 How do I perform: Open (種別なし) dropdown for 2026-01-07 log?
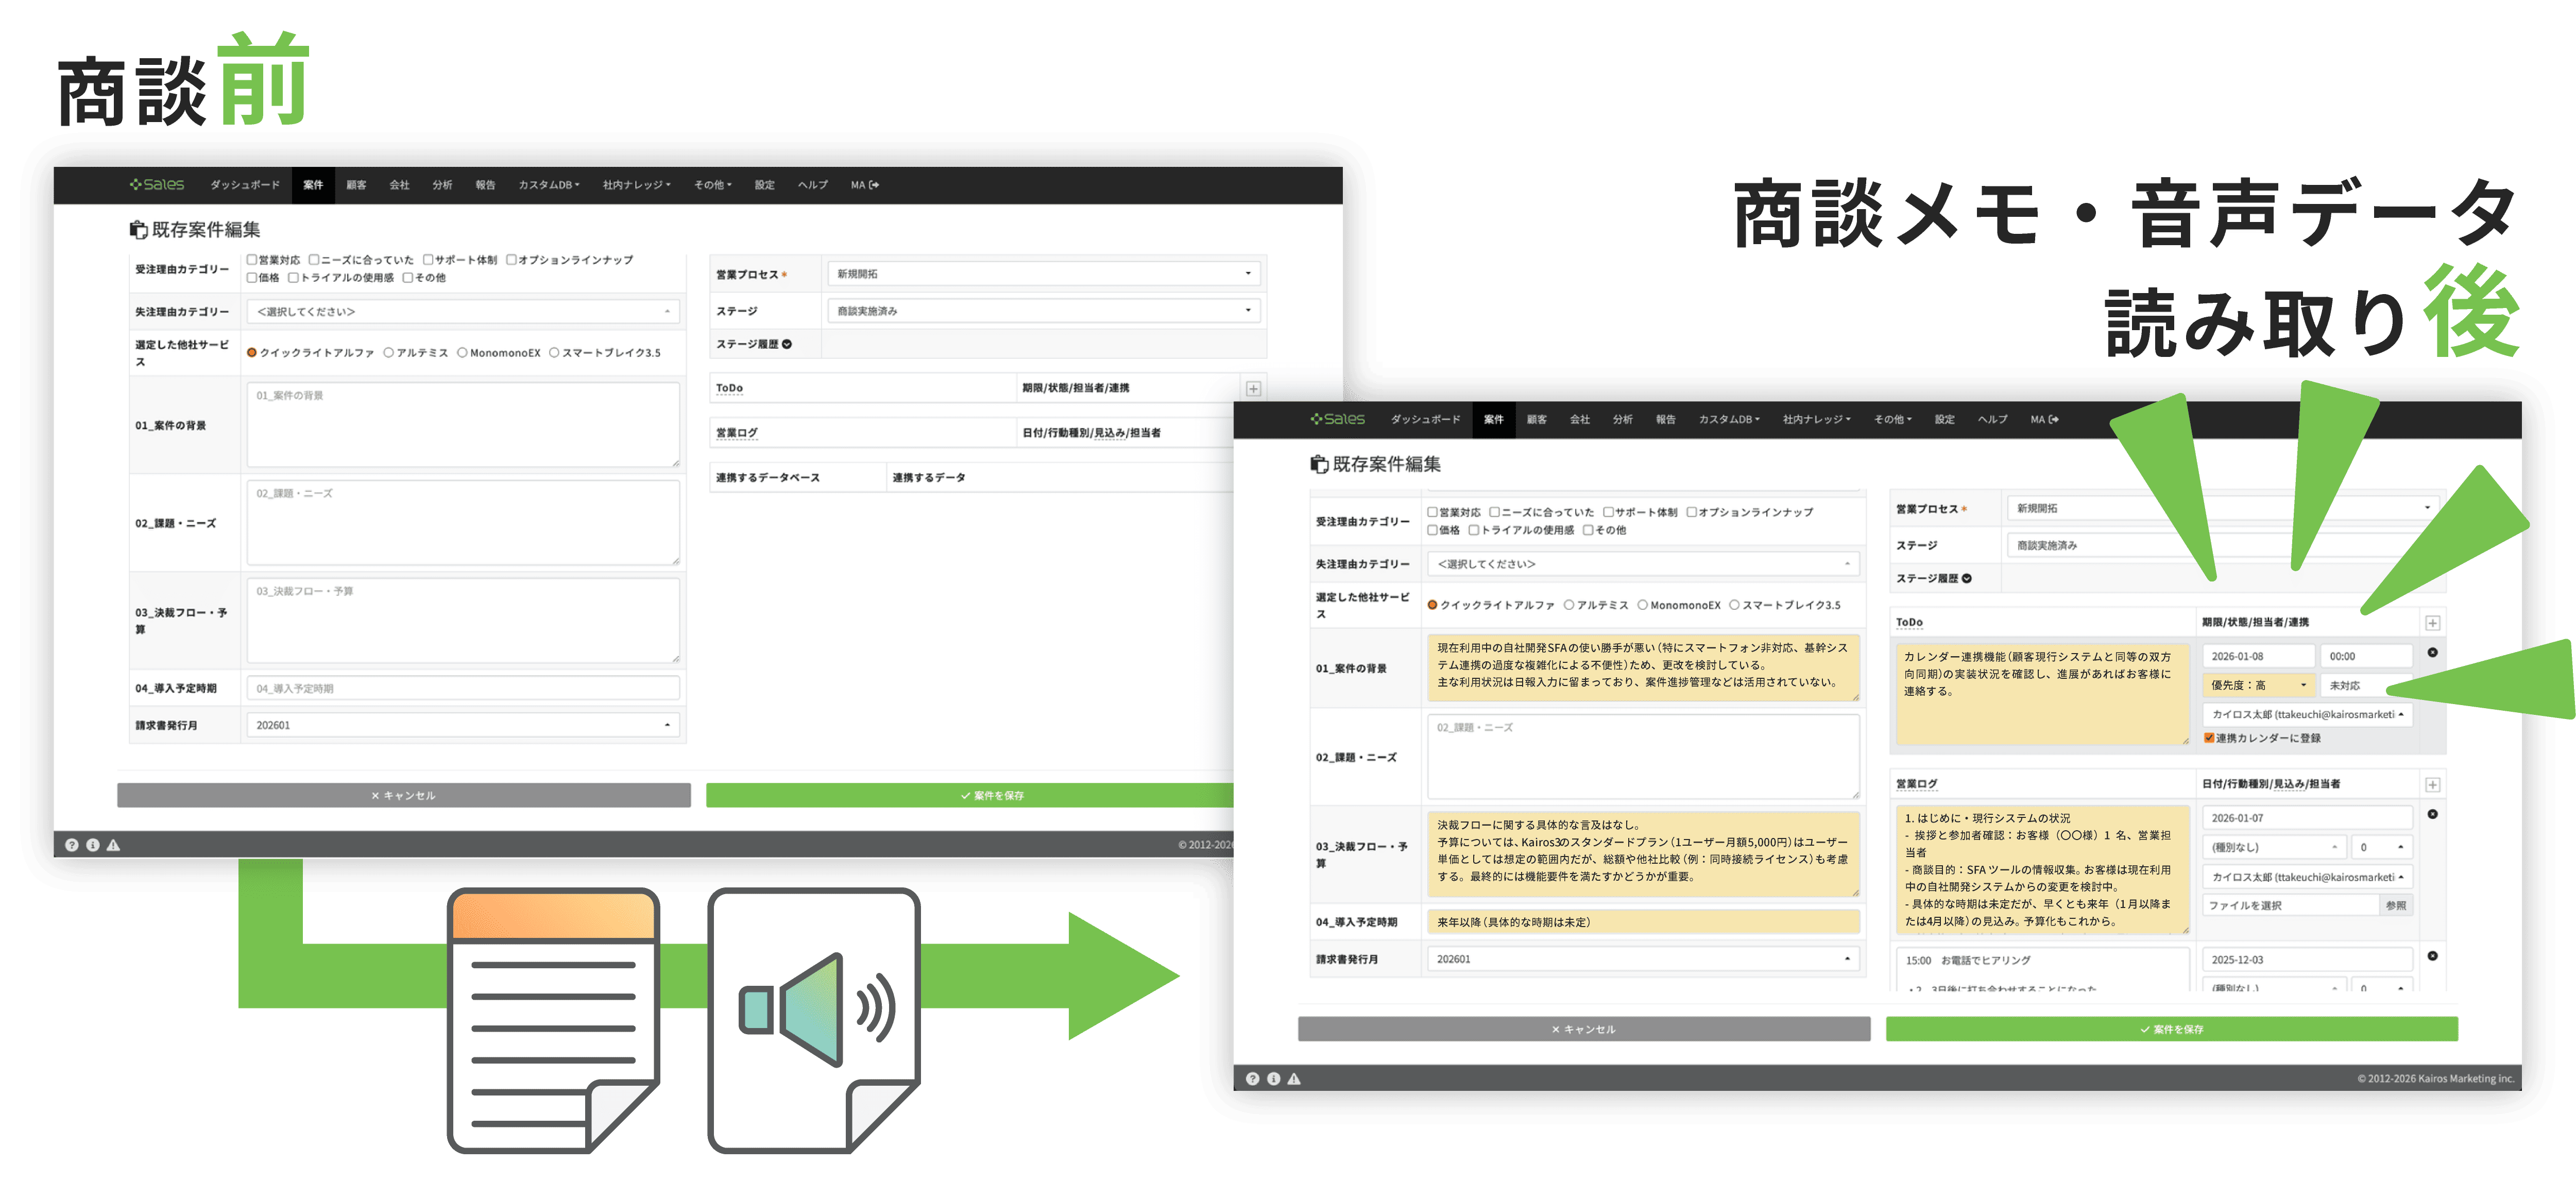pos(2274,847)
